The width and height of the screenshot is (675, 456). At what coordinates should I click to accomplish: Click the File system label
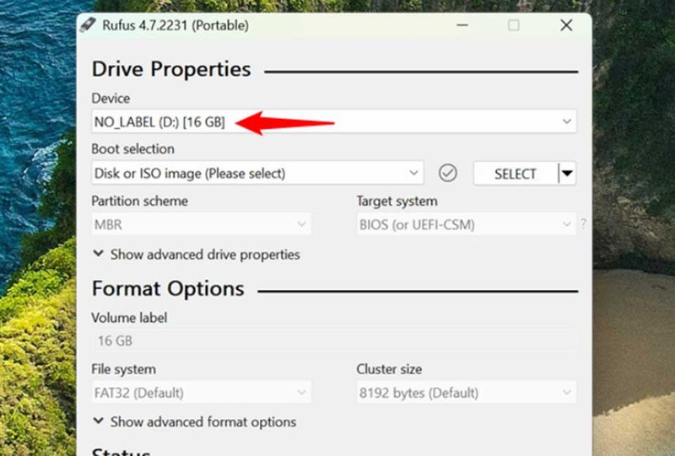point(123,369)
